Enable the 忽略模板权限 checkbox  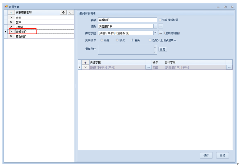click(160, 20)
